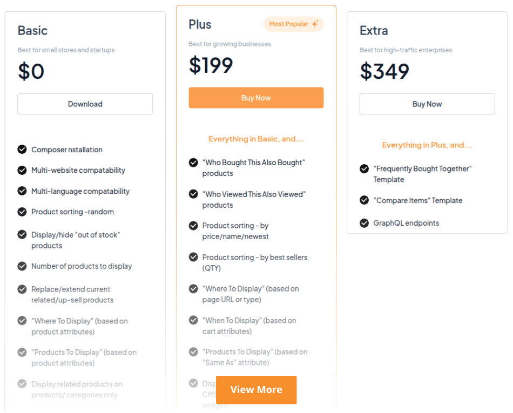Click the $199 price on Plus plan
This screenshot has height=413, width=513.
tap(211, 65)
